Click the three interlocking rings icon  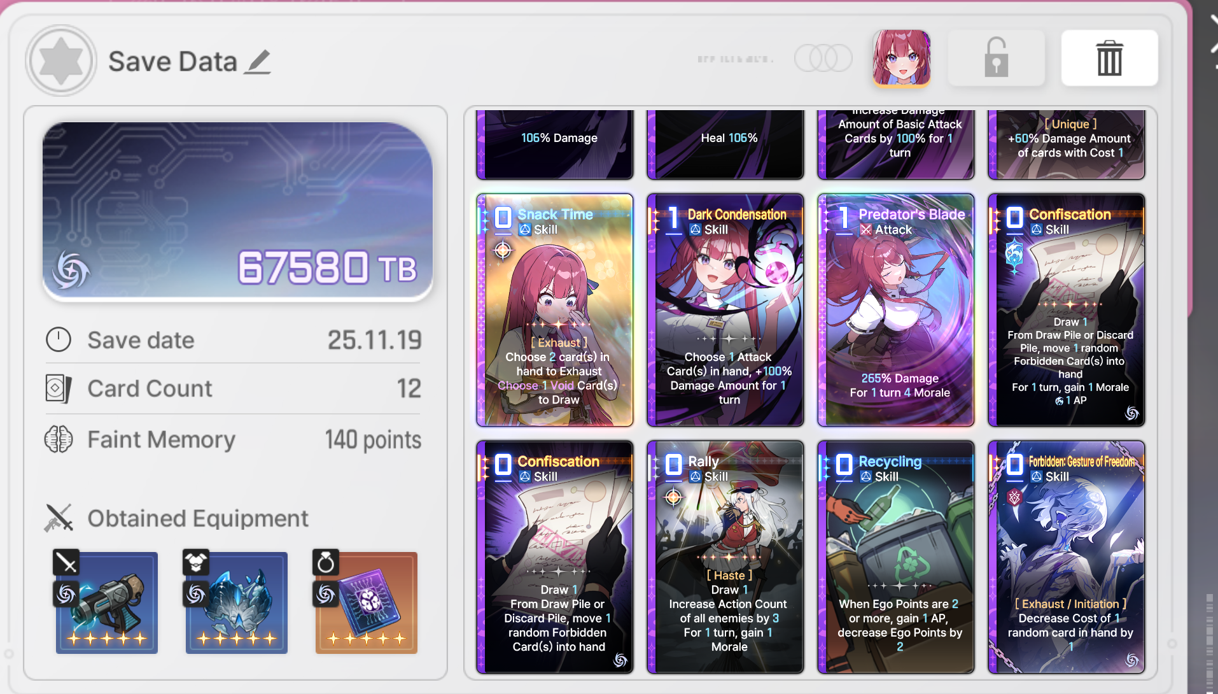pos(823,59)
